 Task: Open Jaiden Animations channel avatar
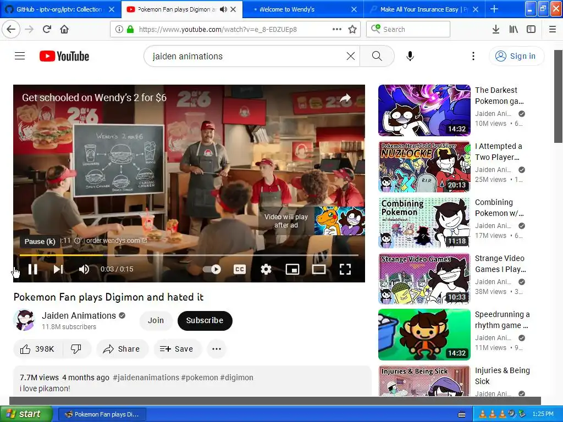click(24, 320)
